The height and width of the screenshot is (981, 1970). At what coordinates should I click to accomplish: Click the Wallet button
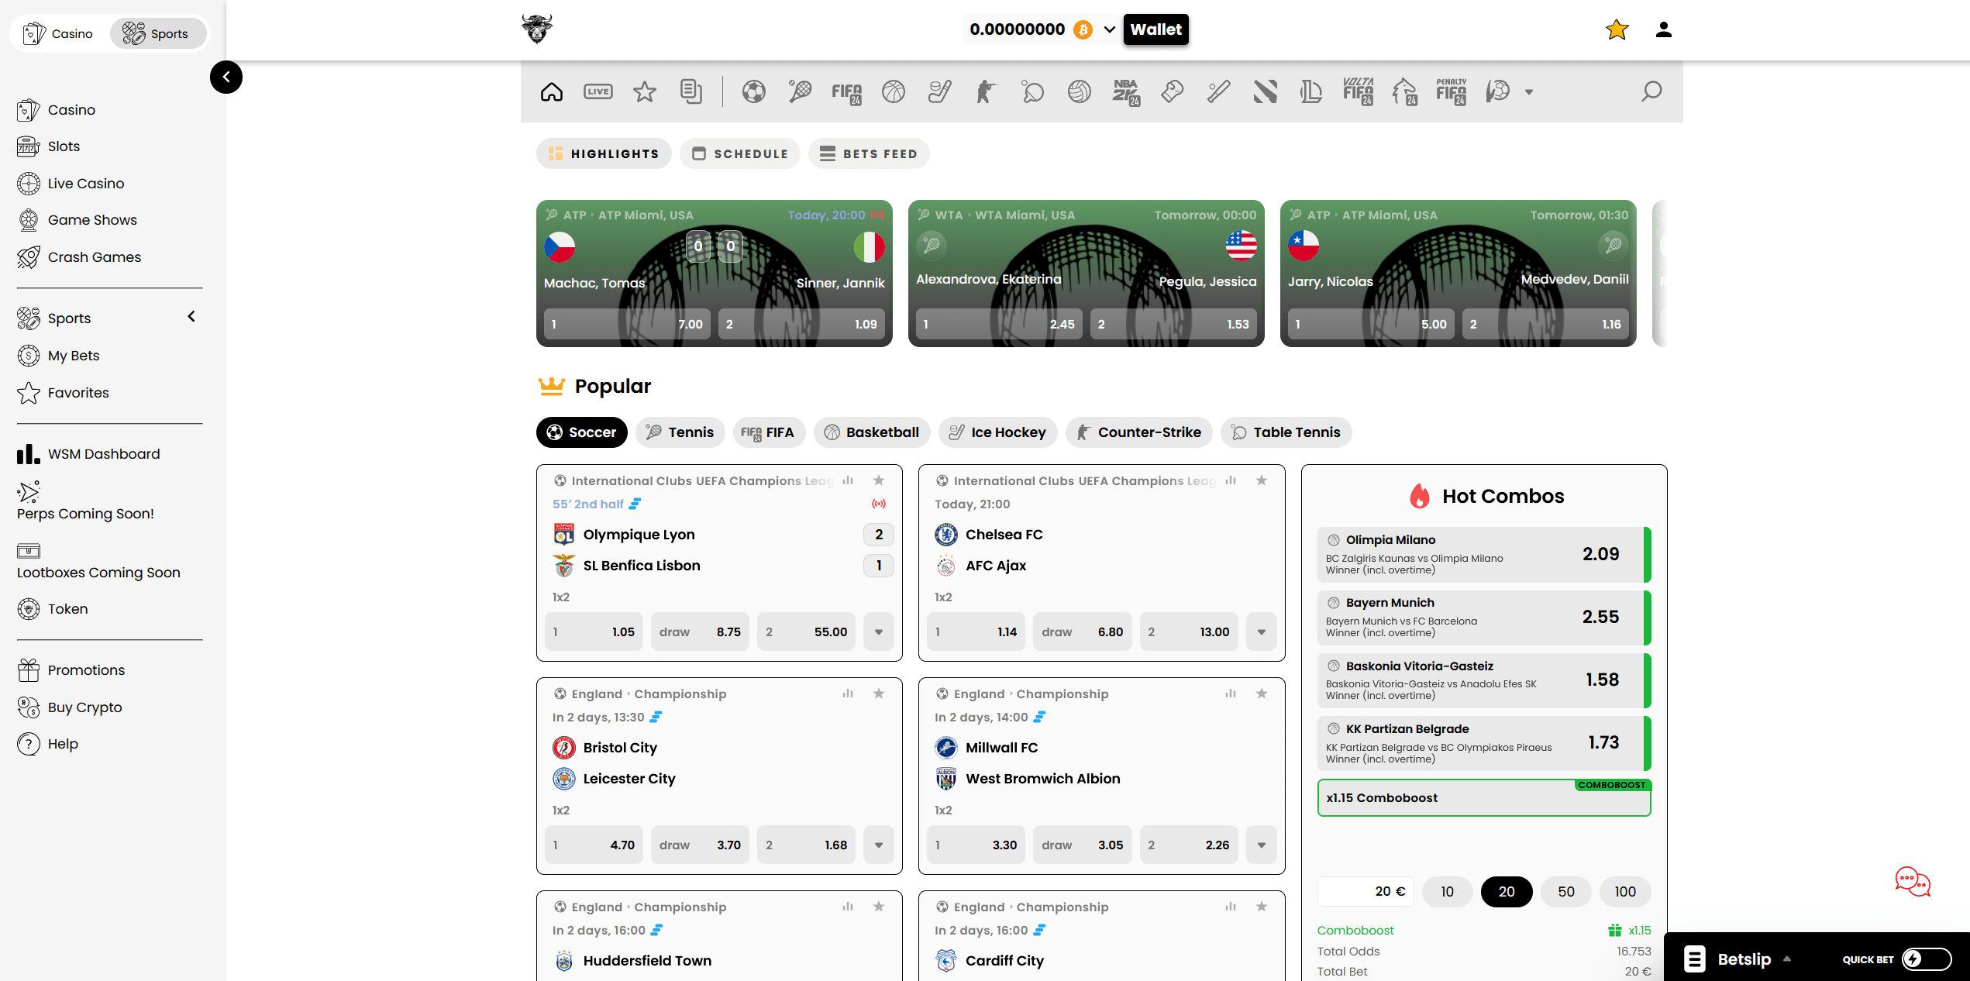pos(1155,30)
